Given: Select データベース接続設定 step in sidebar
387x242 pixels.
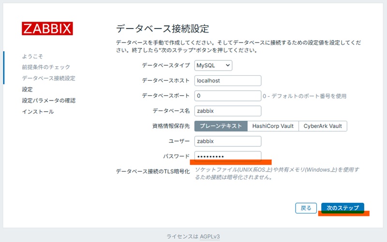Looking at the screenshot, I should pyautogui.click(x=49, y=78).
